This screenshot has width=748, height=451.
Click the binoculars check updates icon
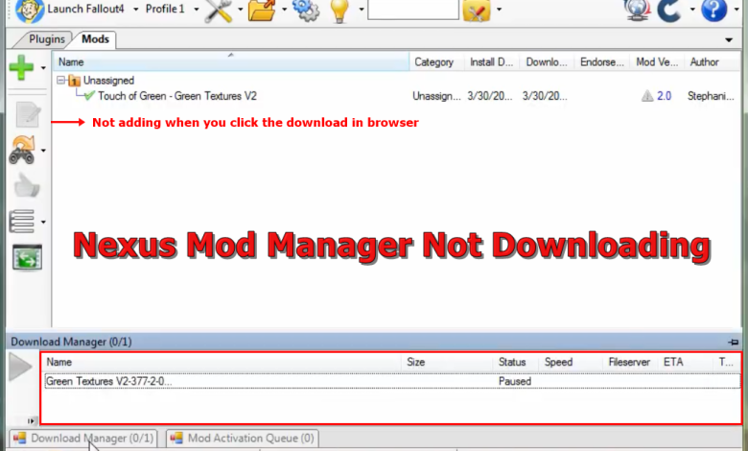(22, 150)
